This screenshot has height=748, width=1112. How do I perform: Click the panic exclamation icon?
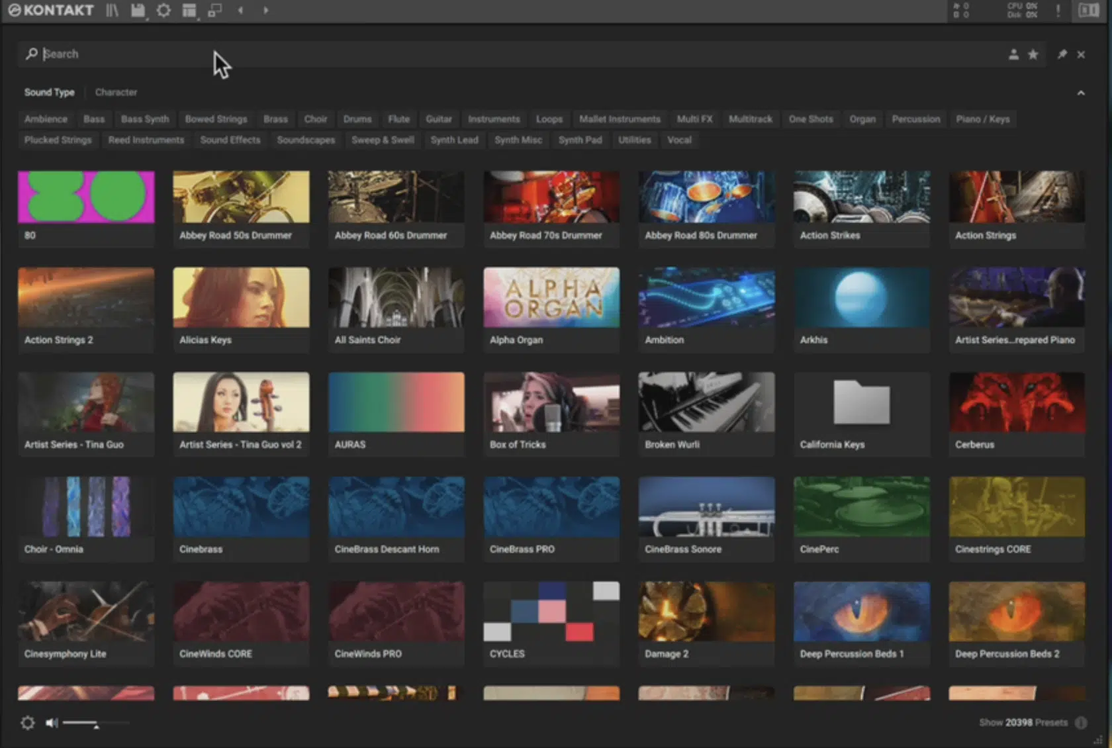tap(1058, 11)
